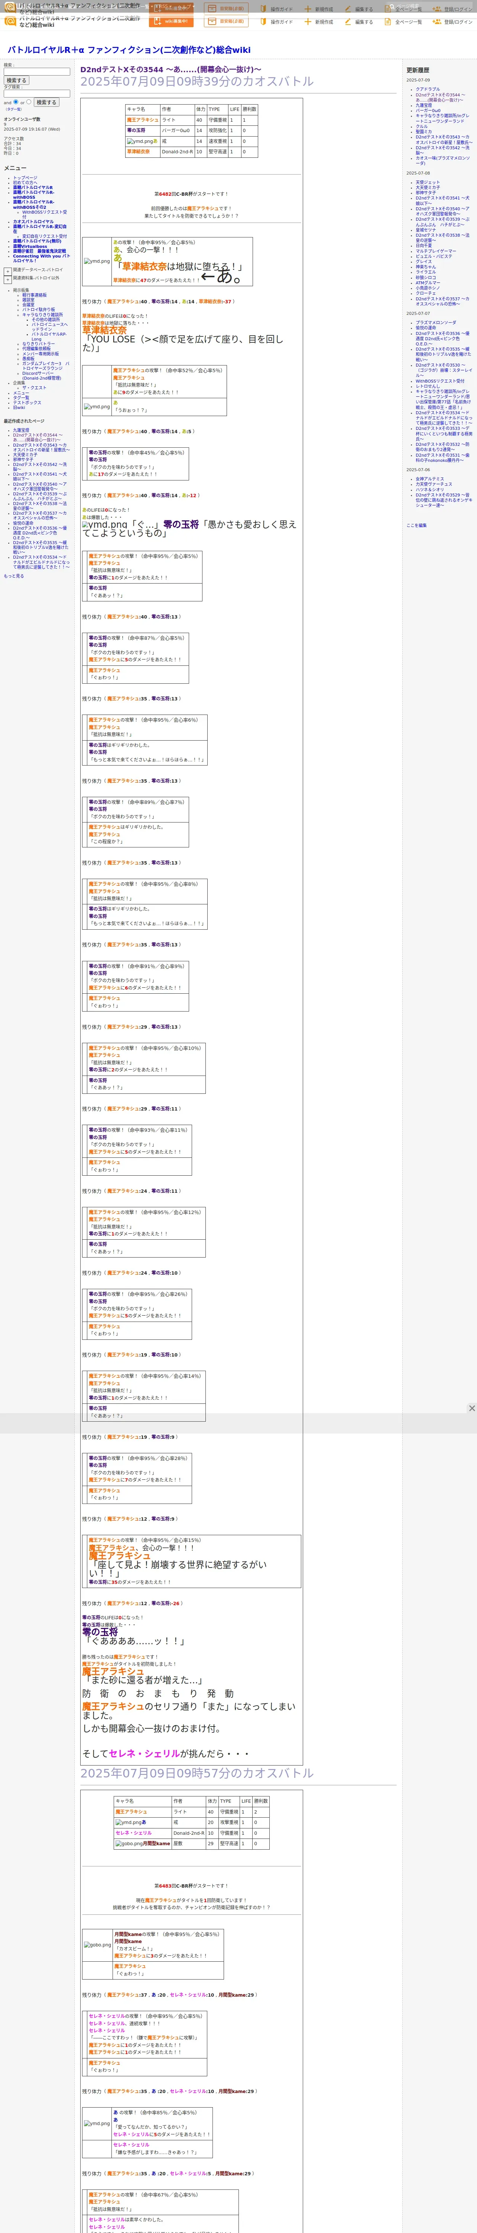
Task: Open 直轄@雀荘 最強雀鬼決定戦 link
Action: coord(39,251)
